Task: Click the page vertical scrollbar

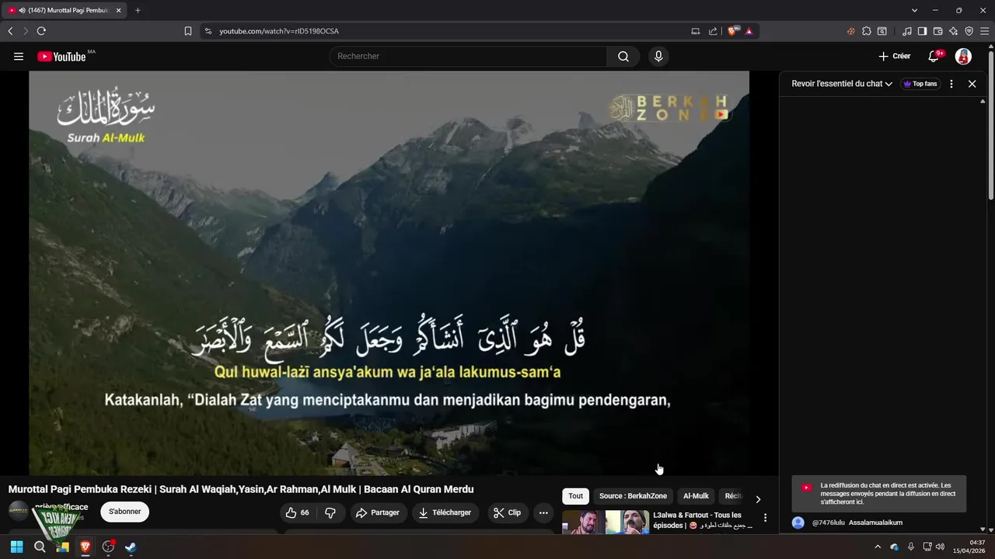Action: pos(990,124)
